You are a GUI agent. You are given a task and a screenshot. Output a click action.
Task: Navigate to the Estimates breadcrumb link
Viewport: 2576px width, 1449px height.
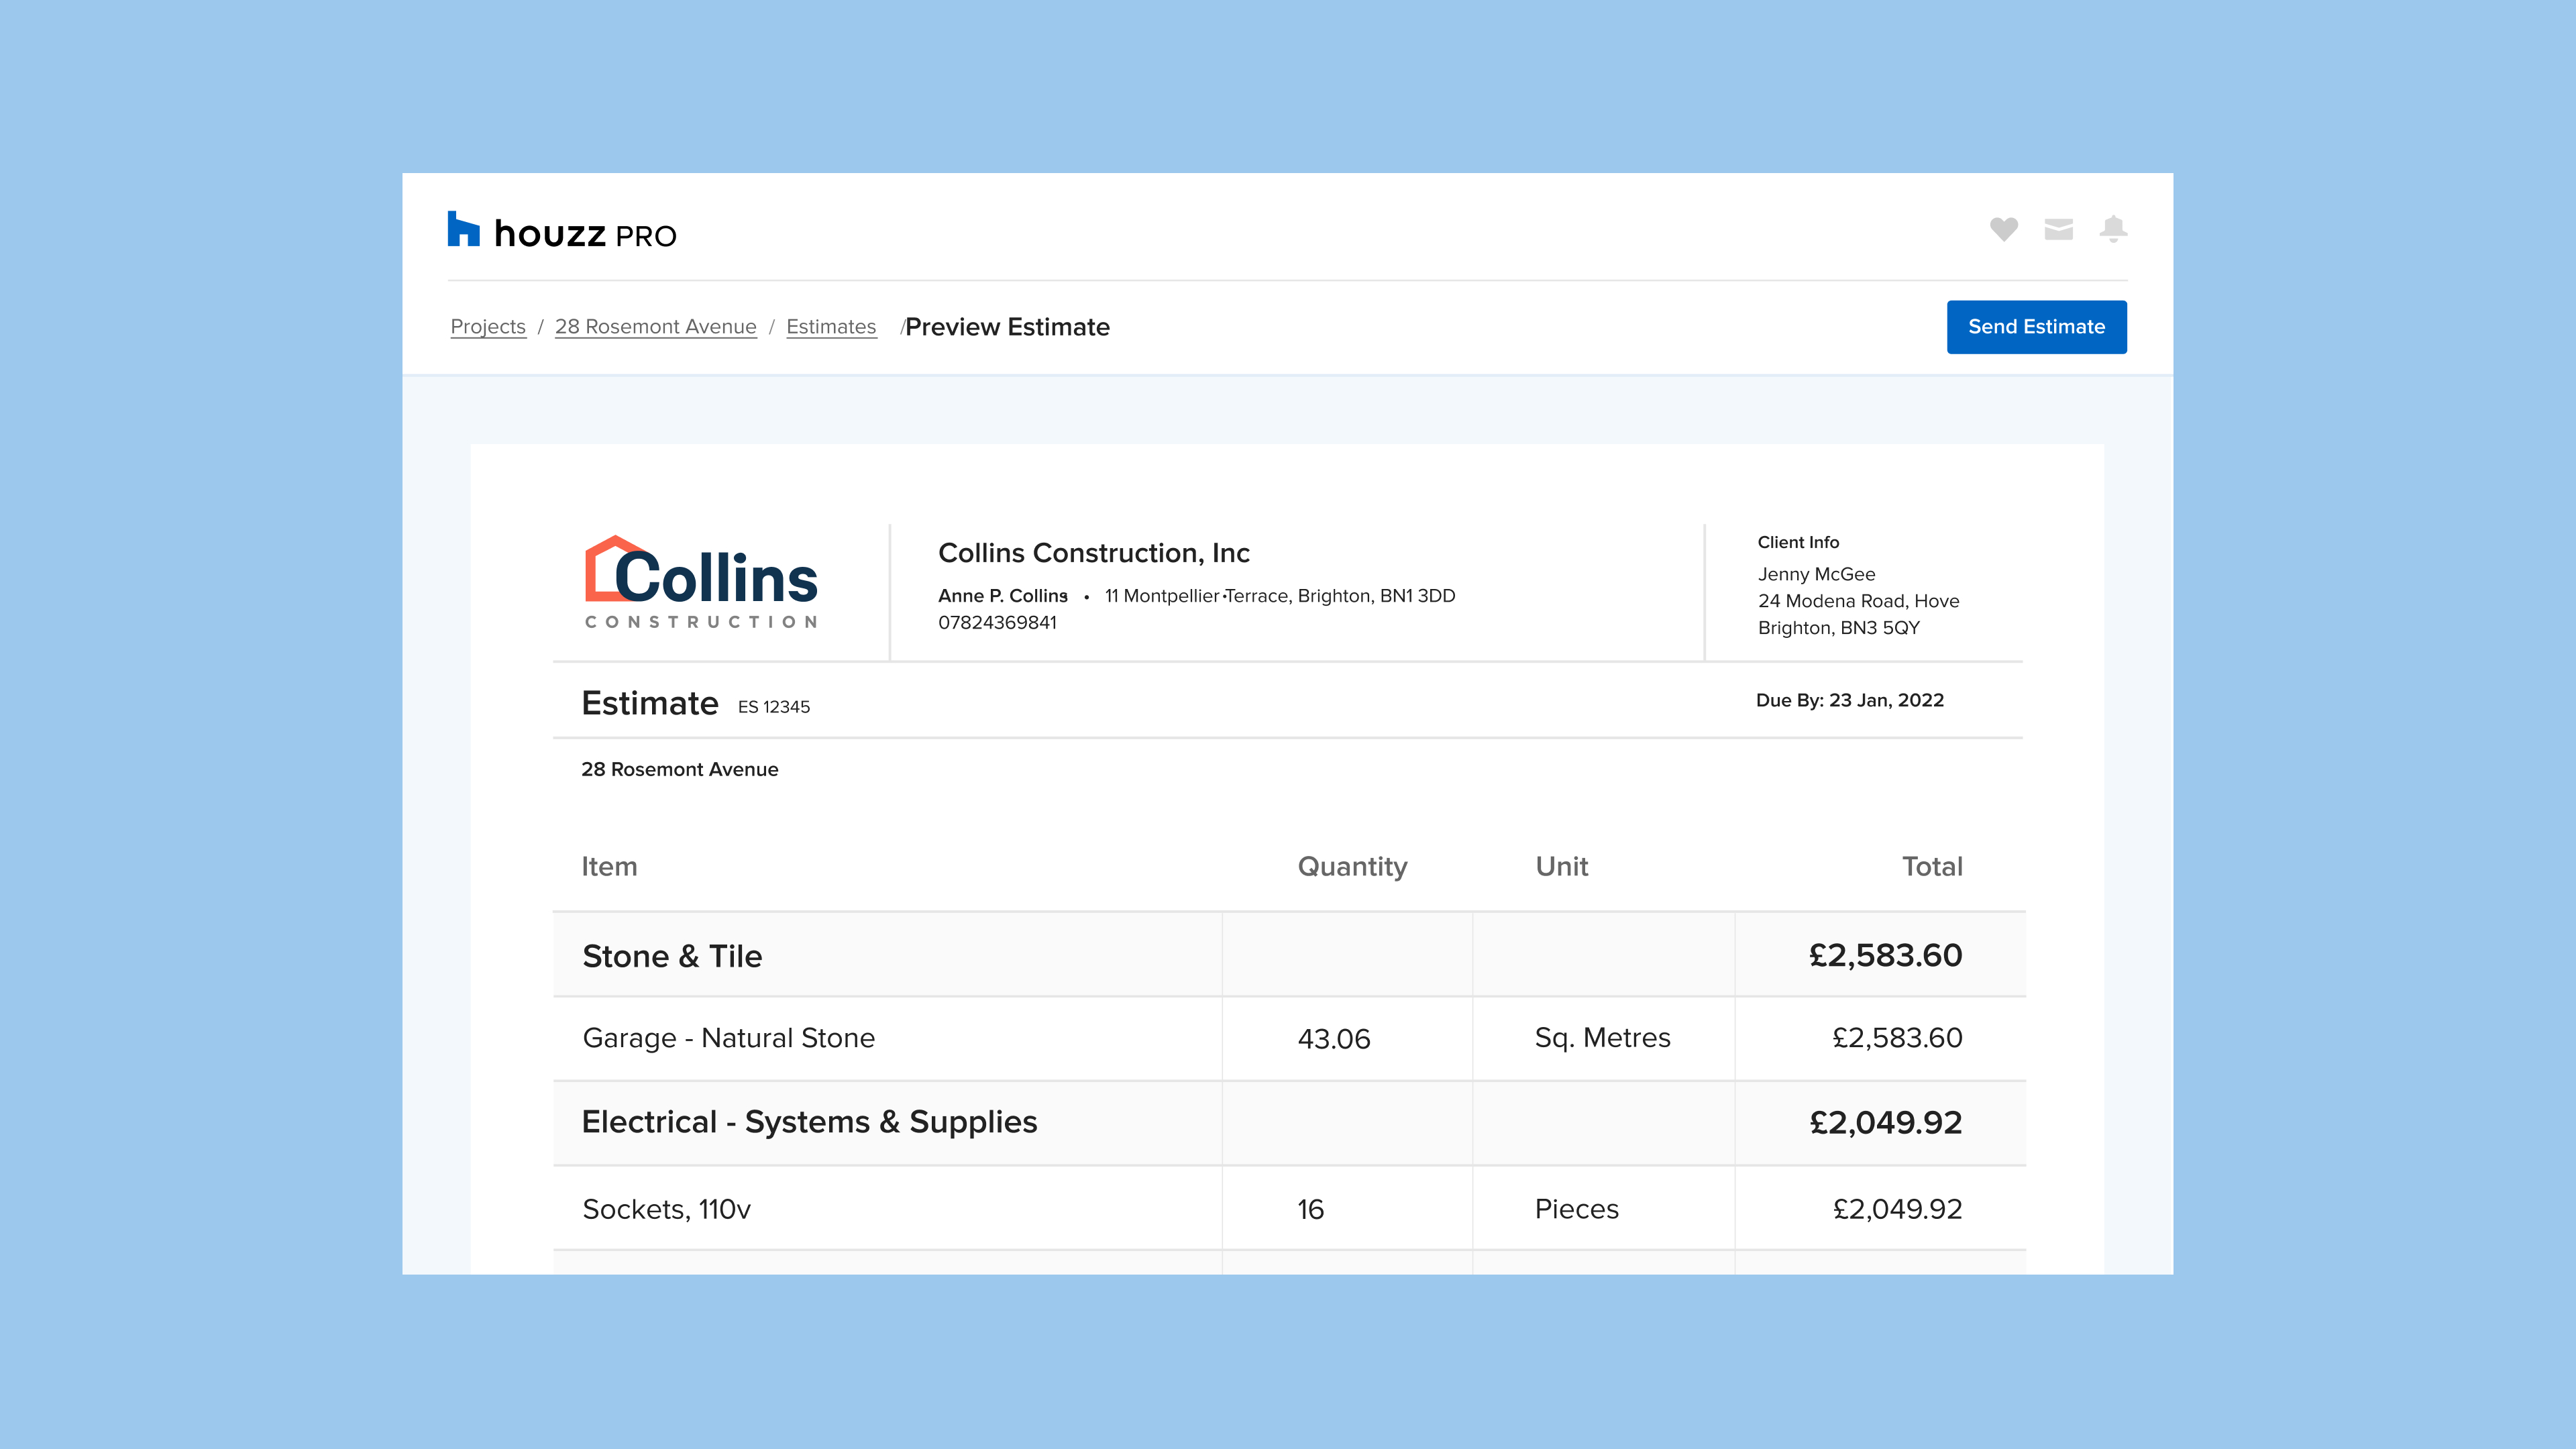(831, 327)
